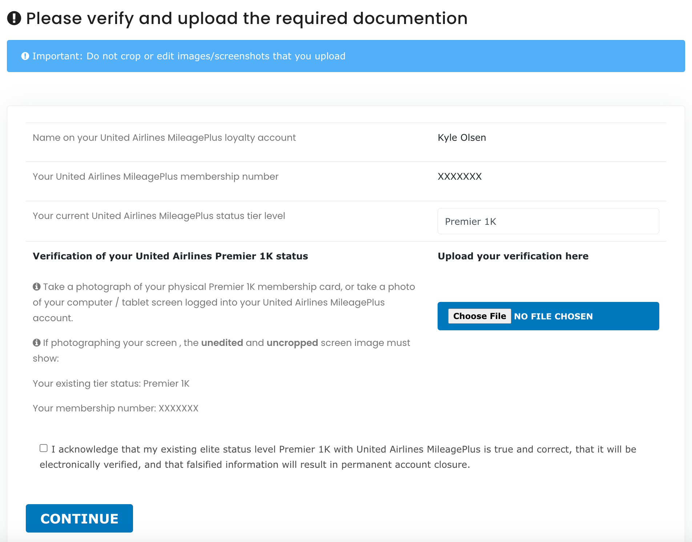692x542 pixels.
Task: Click the "NO FILE CHOSEN" upload label
Action: [x=553, y=316]
